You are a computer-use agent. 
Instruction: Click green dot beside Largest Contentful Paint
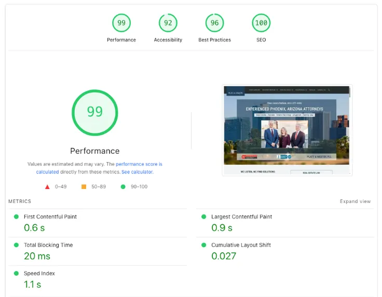click(203, 217)
